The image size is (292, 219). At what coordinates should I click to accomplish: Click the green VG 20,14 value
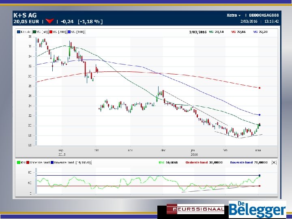coord(217,32)
